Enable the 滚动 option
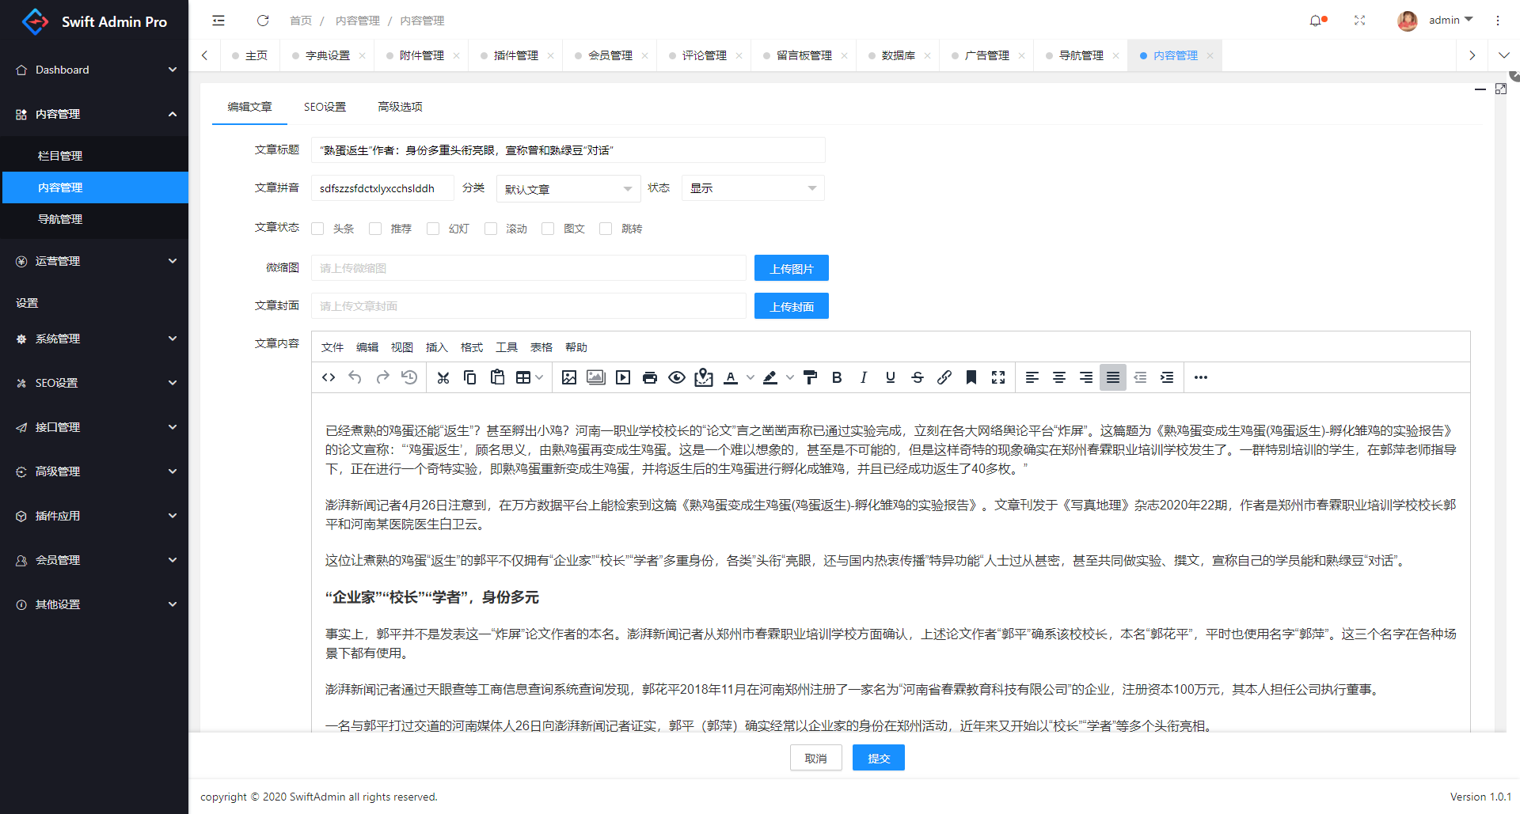This screenshot has height=814, width=1520. pyautogui.click(x=491, y=228)
